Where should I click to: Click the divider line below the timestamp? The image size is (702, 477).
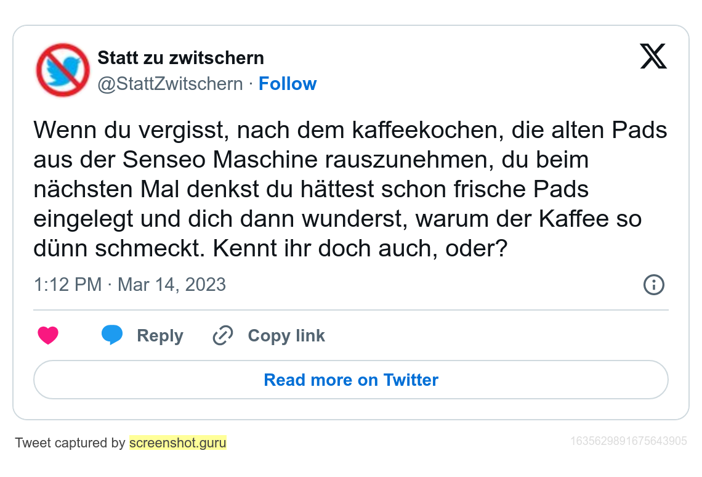coord(350,310)
